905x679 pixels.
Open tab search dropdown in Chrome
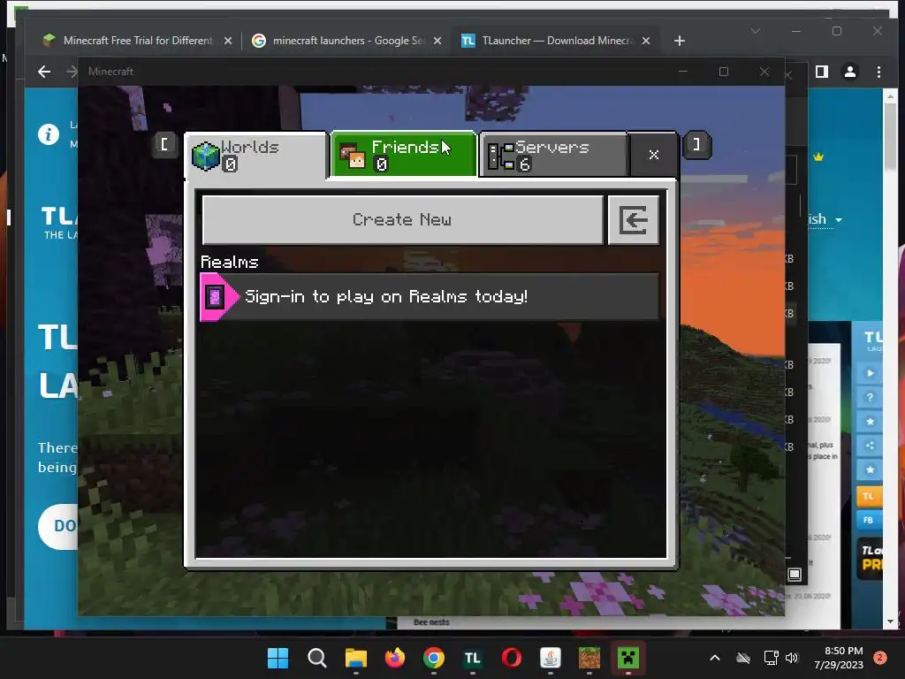point(756,31)
